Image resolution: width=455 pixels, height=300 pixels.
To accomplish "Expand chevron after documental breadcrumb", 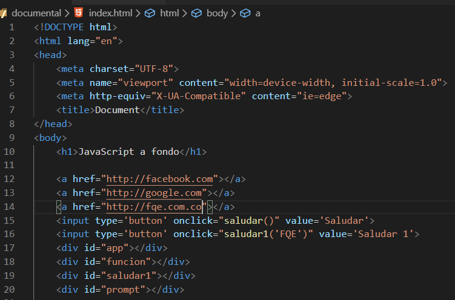I will click(x=67, y=13).
